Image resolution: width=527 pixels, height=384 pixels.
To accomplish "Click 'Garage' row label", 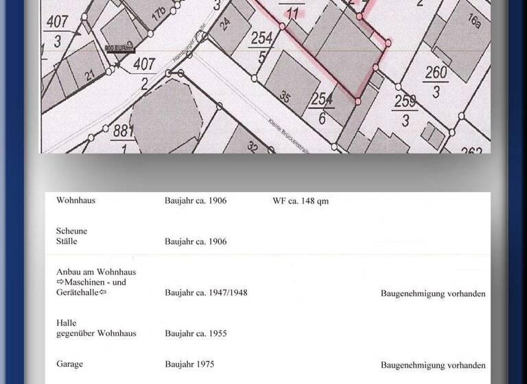I will point(69,364).
